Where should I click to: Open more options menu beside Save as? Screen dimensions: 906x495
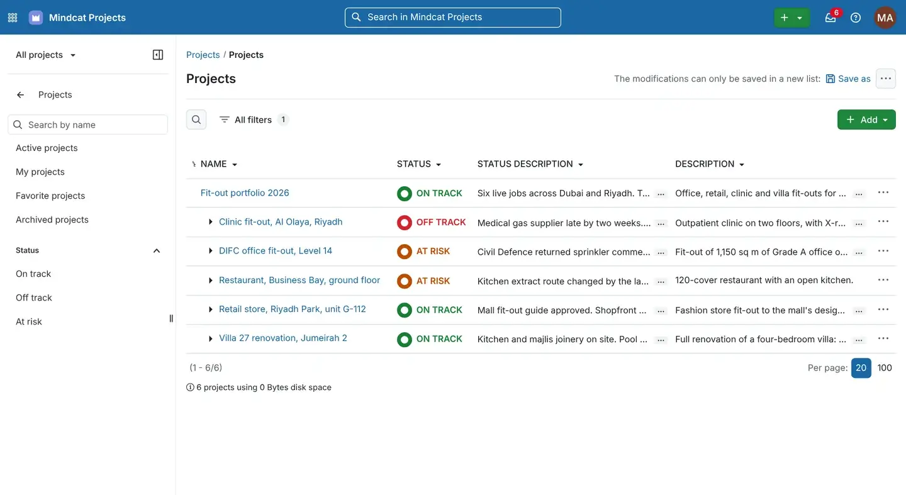[x=886, y=79]
